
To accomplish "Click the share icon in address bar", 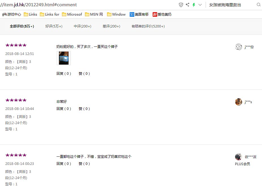I will pyautogui.click(x=188, y=5).
